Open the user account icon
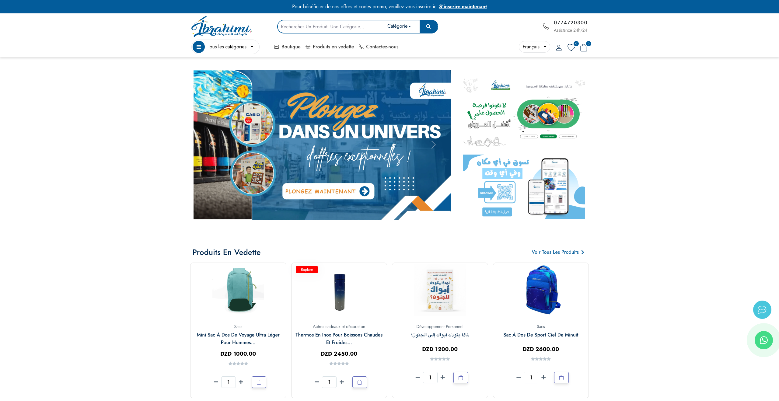 (x=559, y=47)
